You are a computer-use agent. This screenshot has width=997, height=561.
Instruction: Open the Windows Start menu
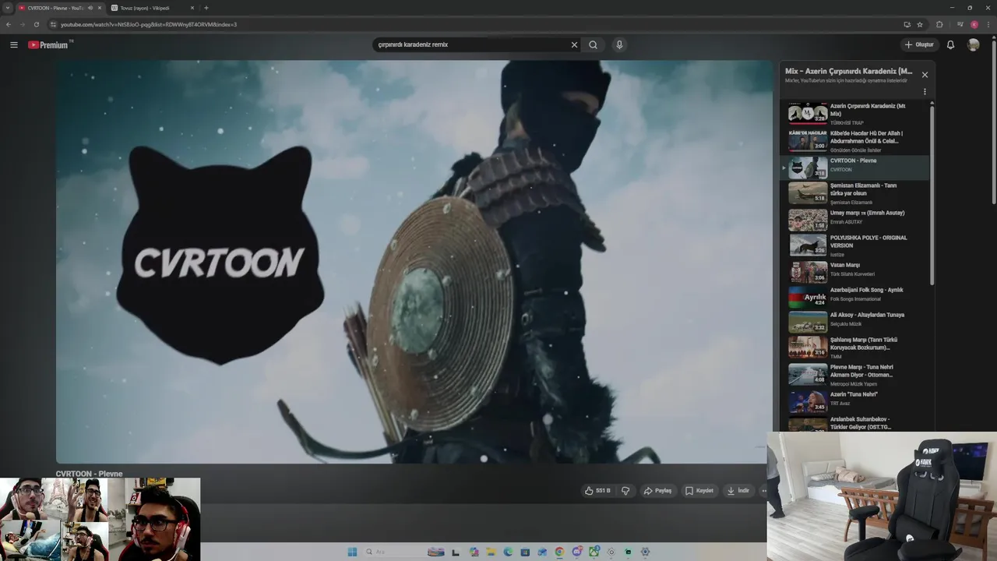tap(352, 552)
